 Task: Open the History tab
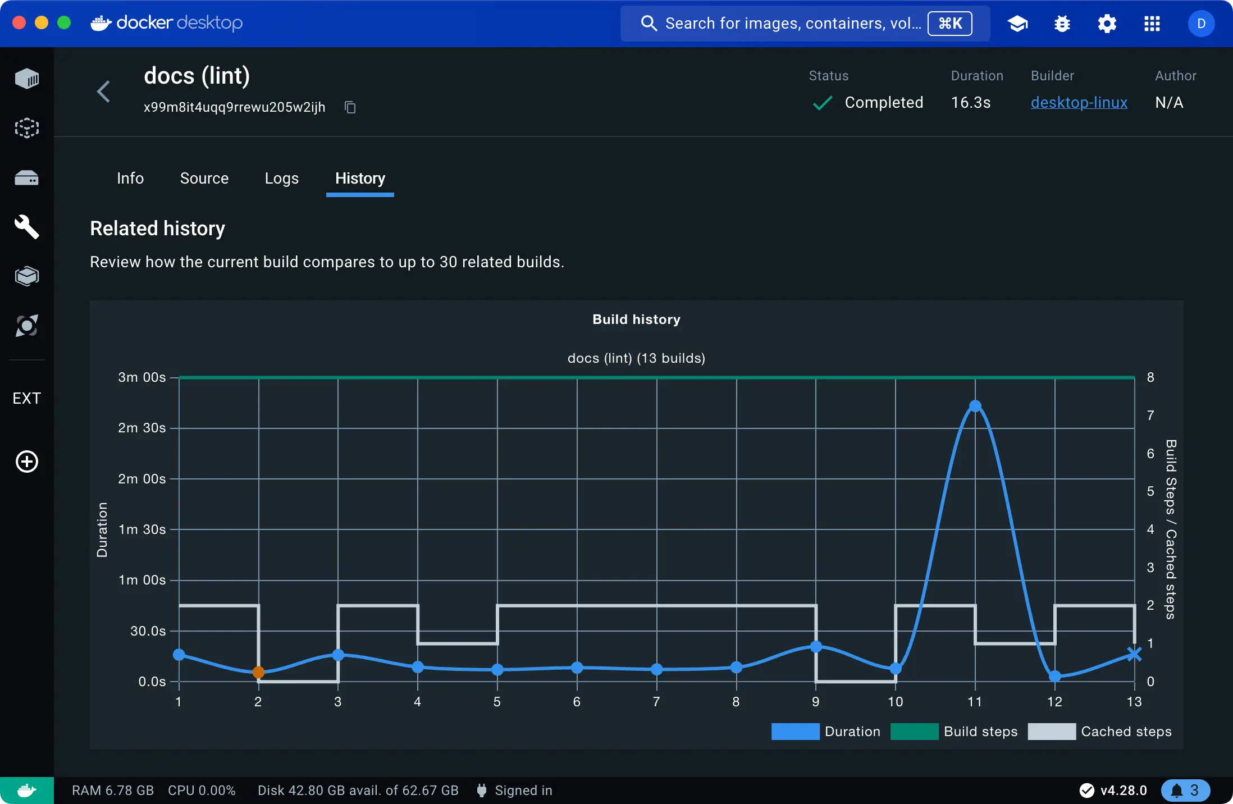pyautogui.click(x=359, y=178)
